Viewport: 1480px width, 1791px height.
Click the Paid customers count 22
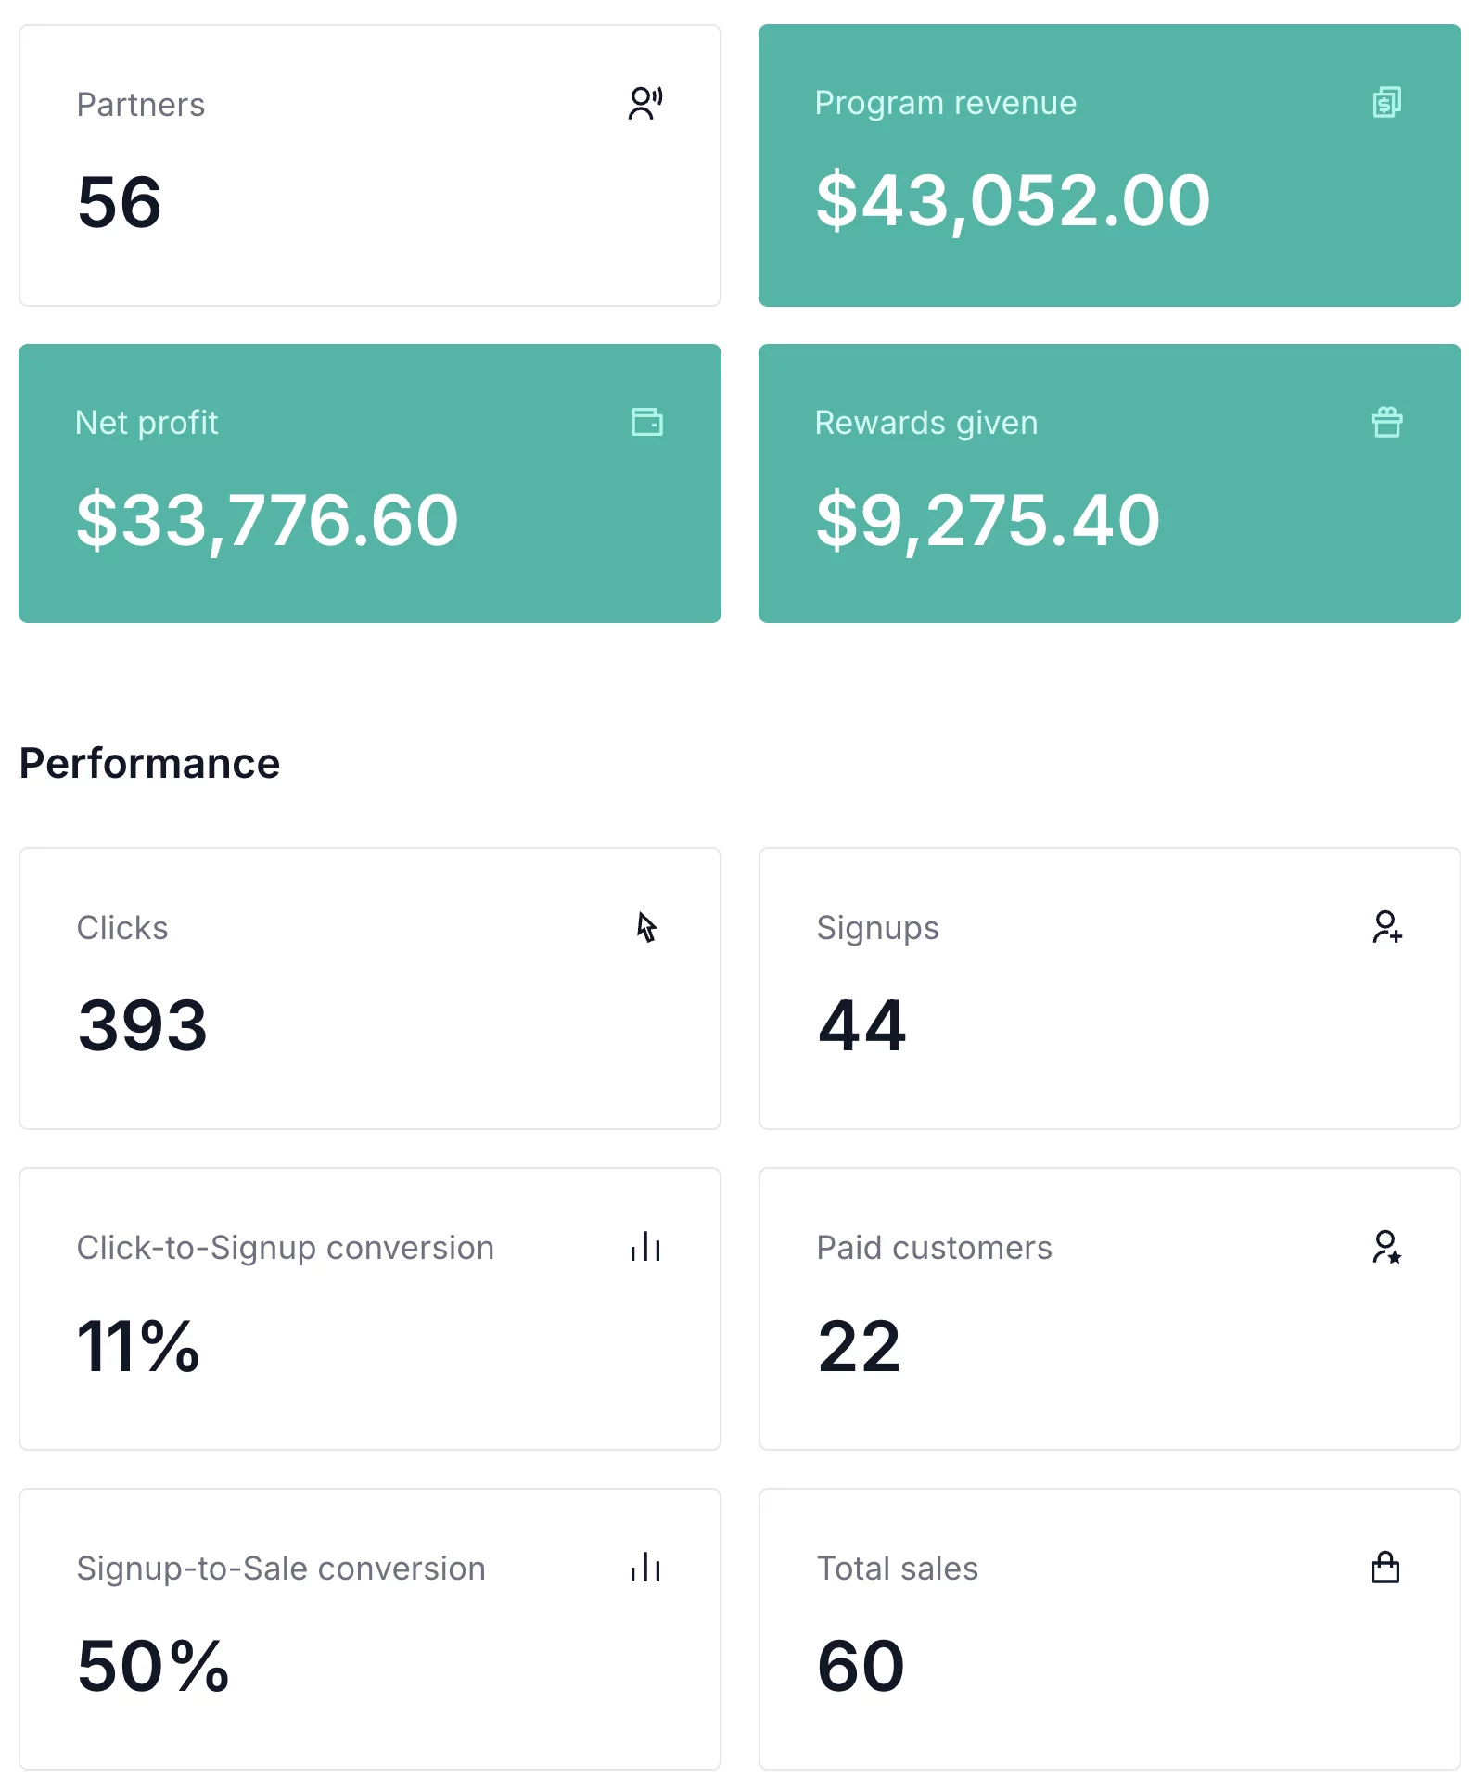(859, 1346)
